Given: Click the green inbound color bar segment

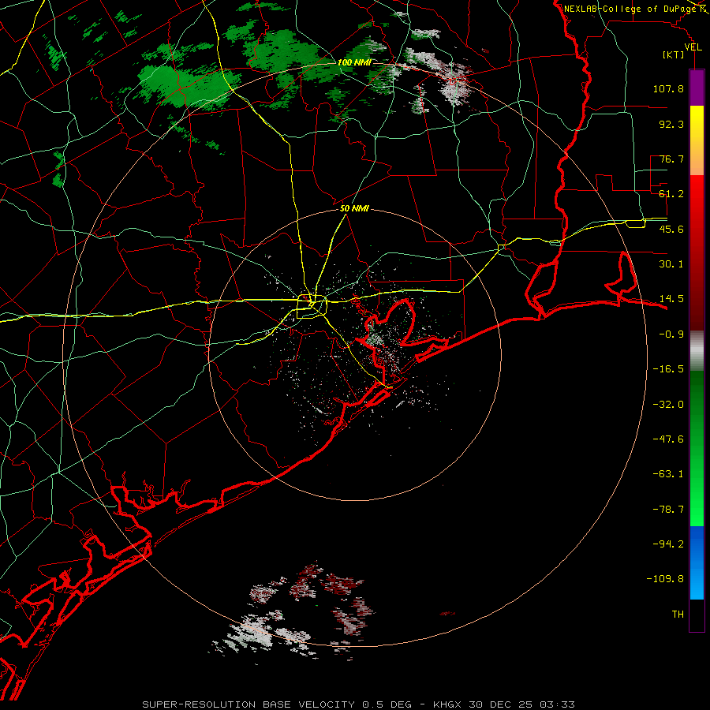Looking at the screenshot, I should tap(697, 448).
